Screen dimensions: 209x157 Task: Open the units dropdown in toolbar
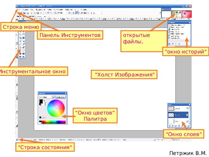(x=102, y=13)
